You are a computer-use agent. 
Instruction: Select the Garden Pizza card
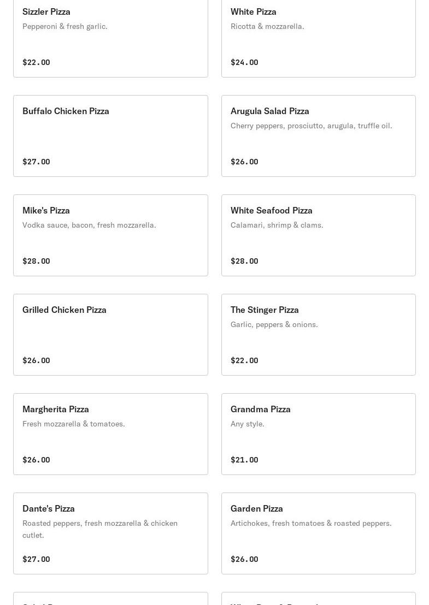pos(318,533)
